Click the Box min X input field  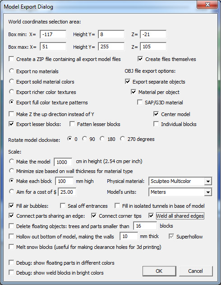pyautogui.click(x=53, y=34)
